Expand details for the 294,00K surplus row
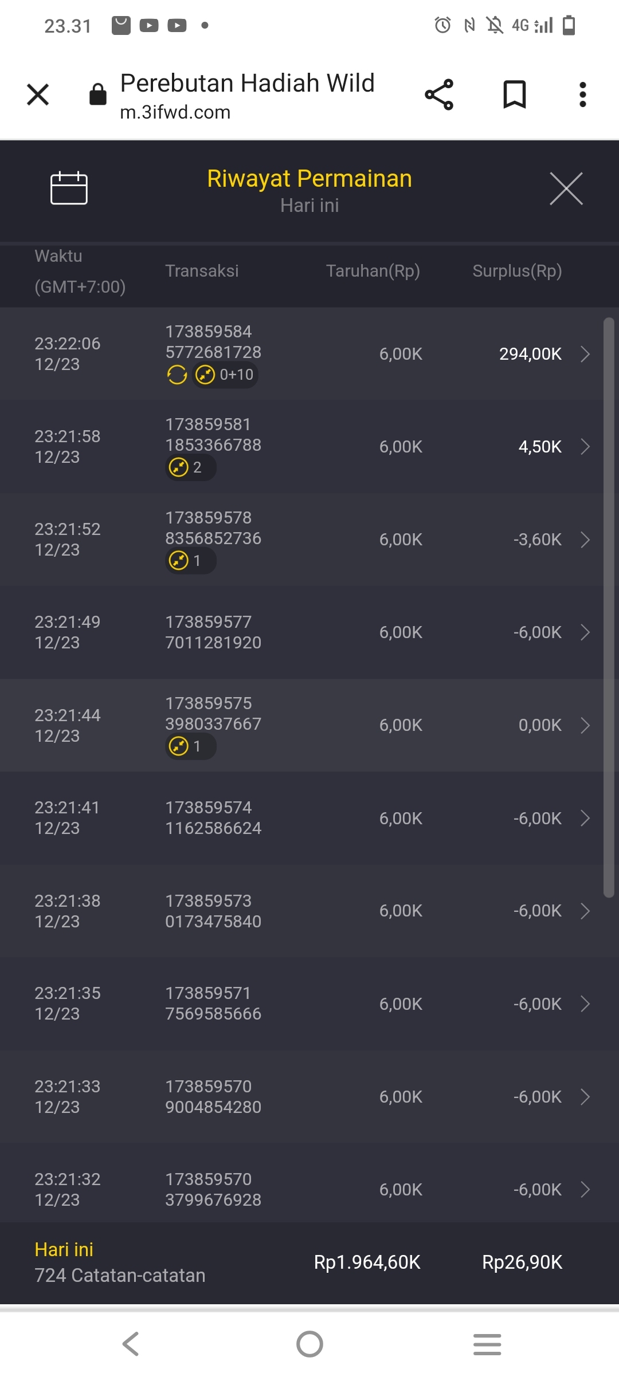This screenshot has width=619, height=1377. pos(585,354)
